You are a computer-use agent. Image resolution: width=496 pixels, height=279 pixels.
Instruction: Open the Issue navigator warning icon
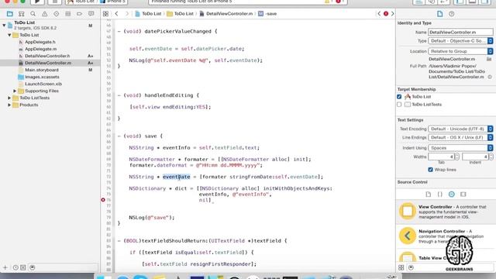tap(45, 14)
